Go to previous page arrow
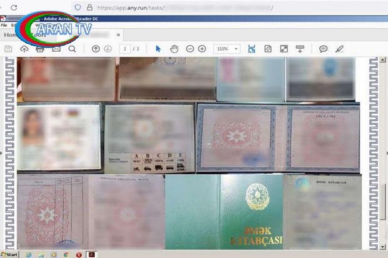Screen dimensions: 388x258 pyautogui.click(x=96, y=49)
